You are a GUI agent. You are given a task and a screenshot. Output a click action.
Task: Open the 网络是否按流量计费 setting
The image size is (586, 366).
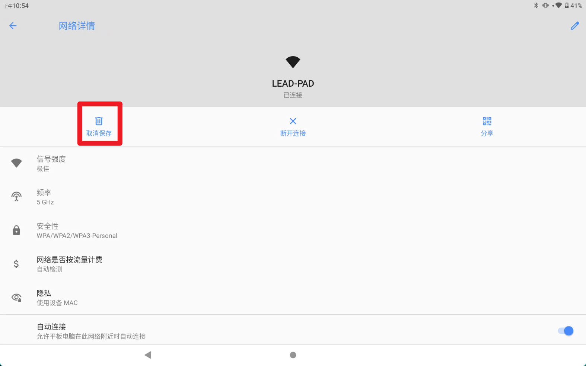tap(293, 264)
